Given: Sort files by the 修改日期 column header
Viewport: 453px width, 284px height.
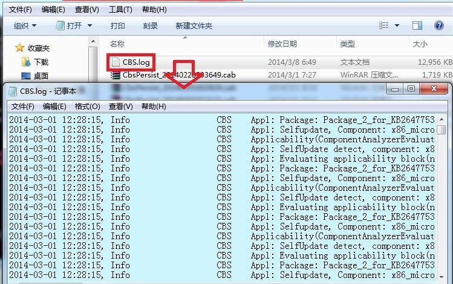Looking at the screenshot, I should [x=282, y=44].
